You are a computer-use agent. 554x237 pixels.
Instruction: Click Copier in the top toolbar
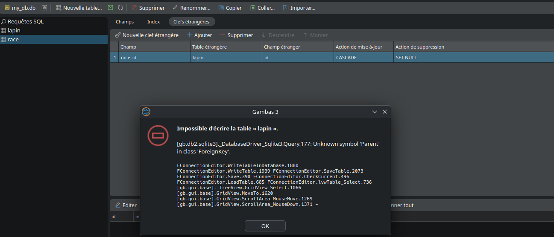coord(230,8)
